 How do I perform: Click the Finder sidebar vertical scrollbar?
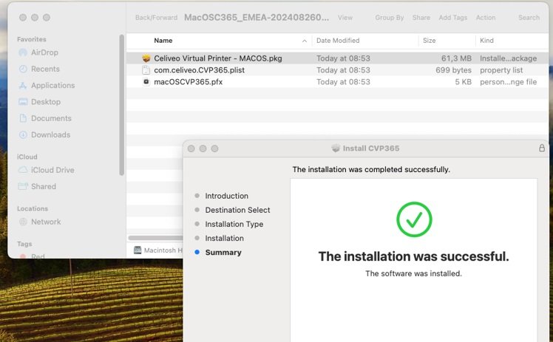(x=122, y=105)
